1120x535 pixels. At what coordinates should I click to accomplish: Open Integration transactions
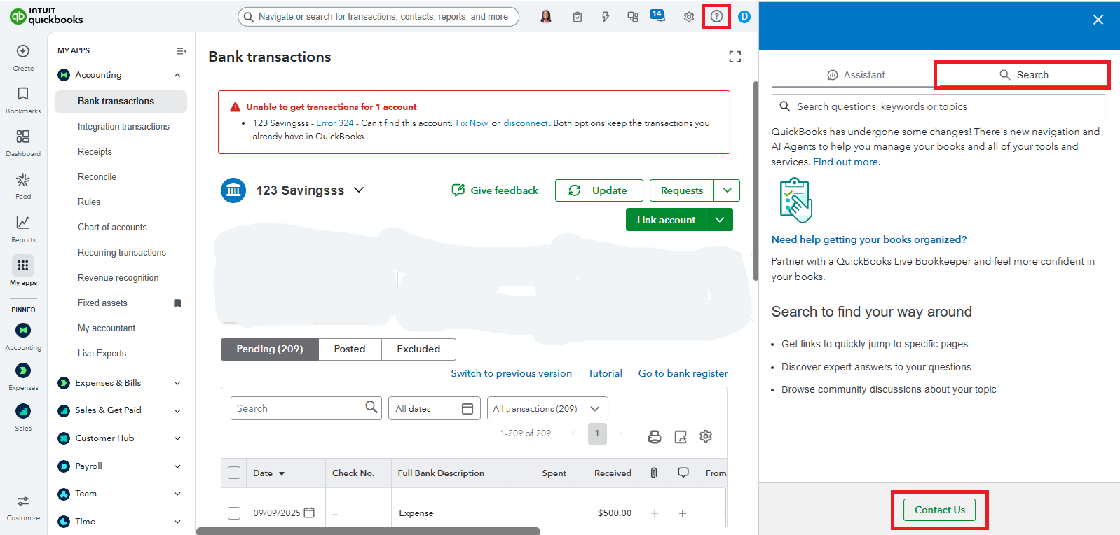pos(123,127)
